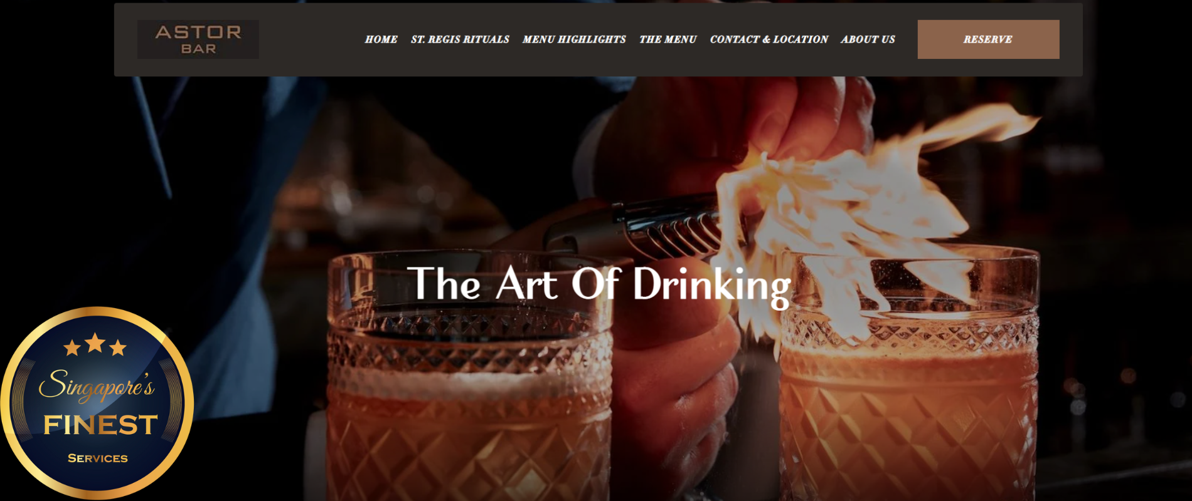Click the Services word on the badge
1192x501 pixels.
(98, 458)
